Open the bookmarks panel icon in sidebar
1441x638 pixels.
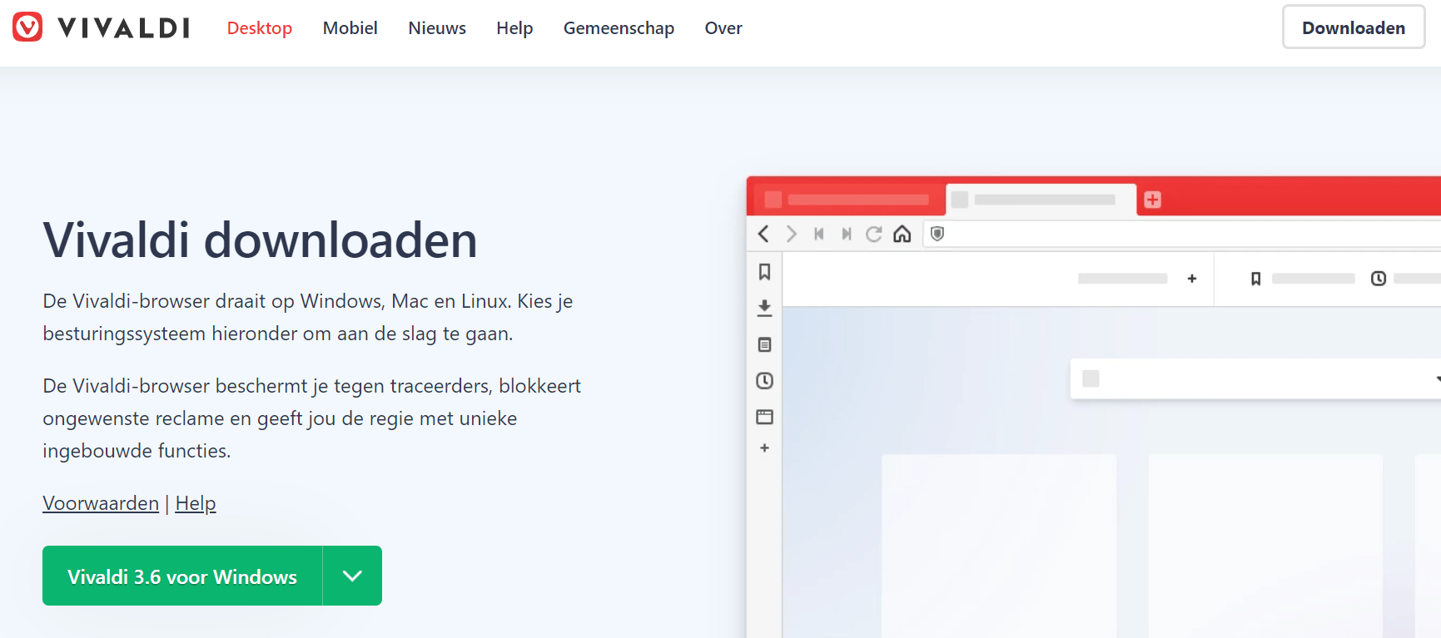[764, 272]
